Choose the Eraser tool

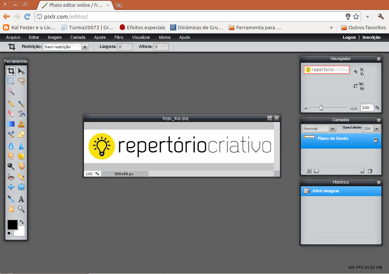coord(11,114)
